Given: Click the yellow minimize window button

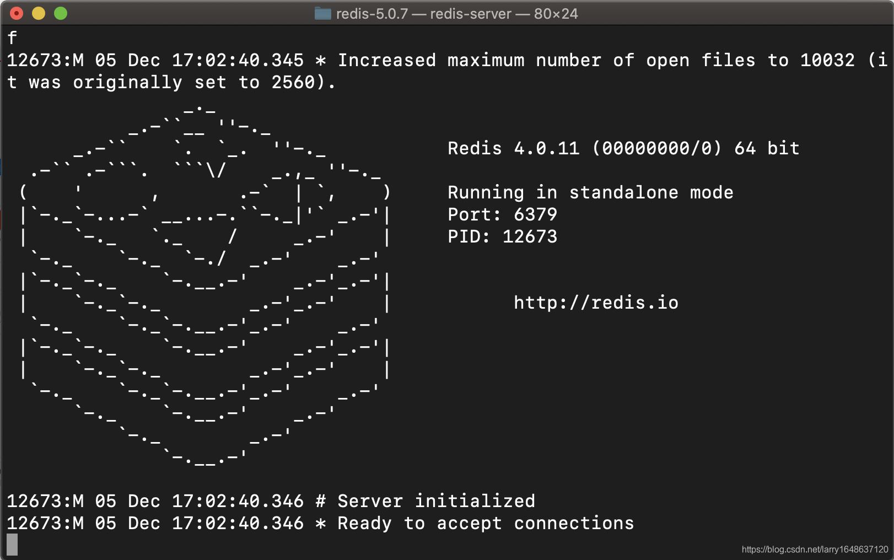Looking at the screenshot, I should click(39, 13).
